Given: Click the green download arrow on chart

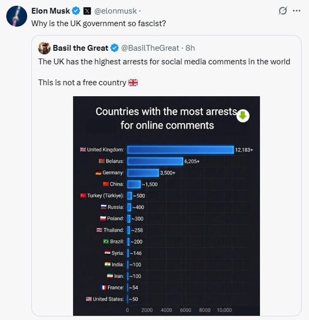Looking at the screenshot, I should point(243,116).
